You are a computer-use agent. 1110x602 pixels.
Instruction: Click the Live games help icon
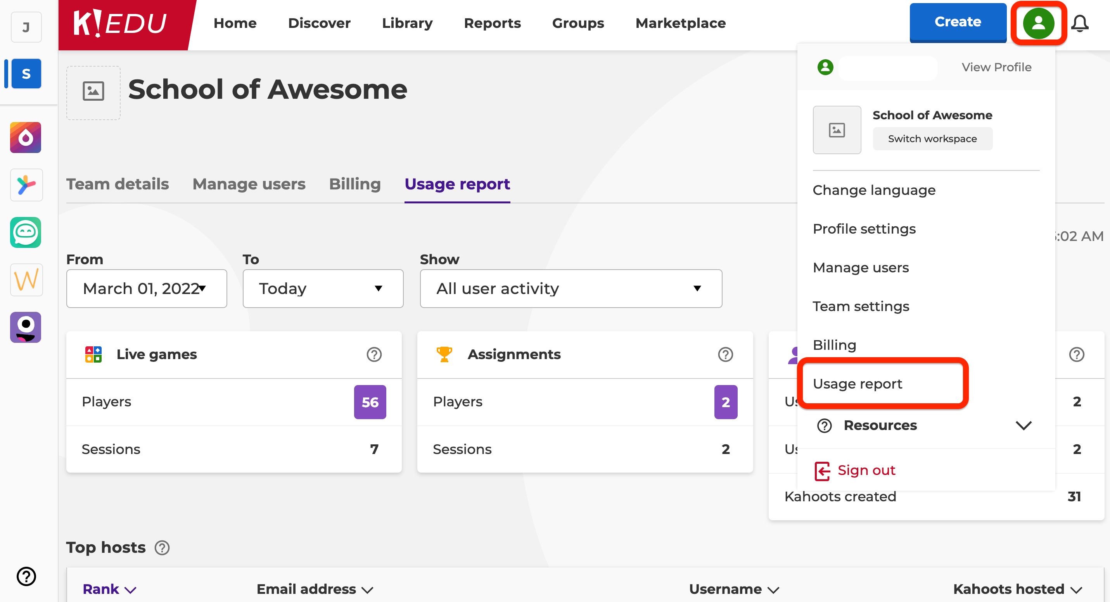(x=373, y=354)
